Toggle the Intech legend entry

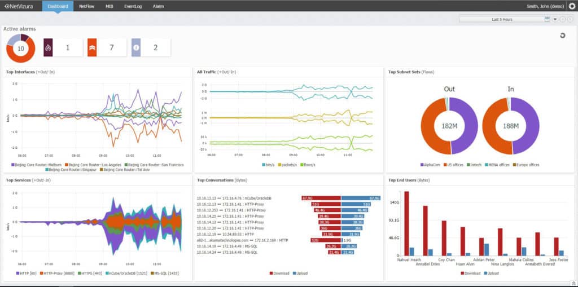pos(474,165)
